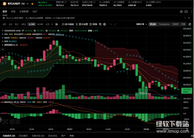Click the orange Bitcoin coin logo
Image resolution: width=194 pixels, height=138 pixels.
[x=5, y=4]
